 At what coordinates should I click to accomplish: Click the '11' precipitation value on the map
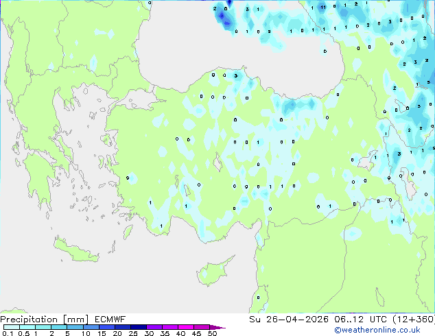coord(323,8)
